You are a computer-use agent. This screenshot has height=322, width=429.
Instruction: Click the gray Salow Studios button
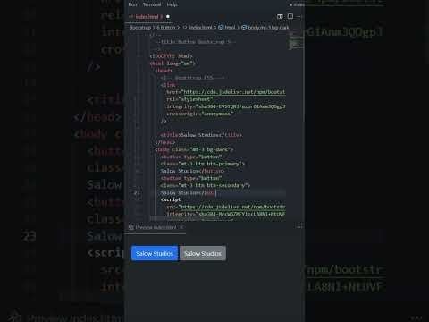tap(203, 253)
